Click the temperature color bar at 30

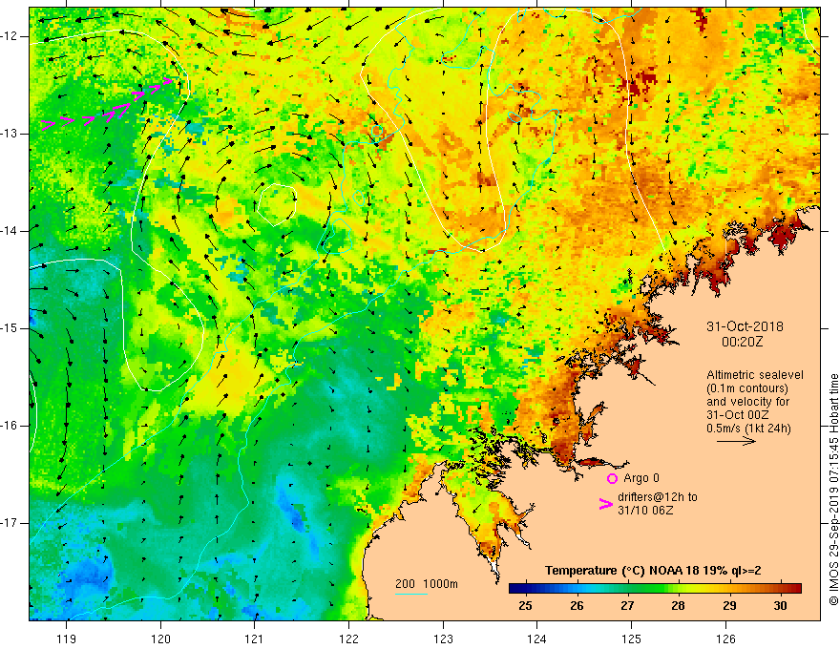(780, 589)
